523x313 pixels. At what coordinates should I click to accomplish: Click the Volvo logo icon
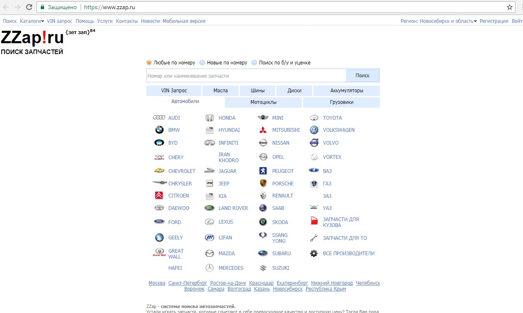coord(314,143)
